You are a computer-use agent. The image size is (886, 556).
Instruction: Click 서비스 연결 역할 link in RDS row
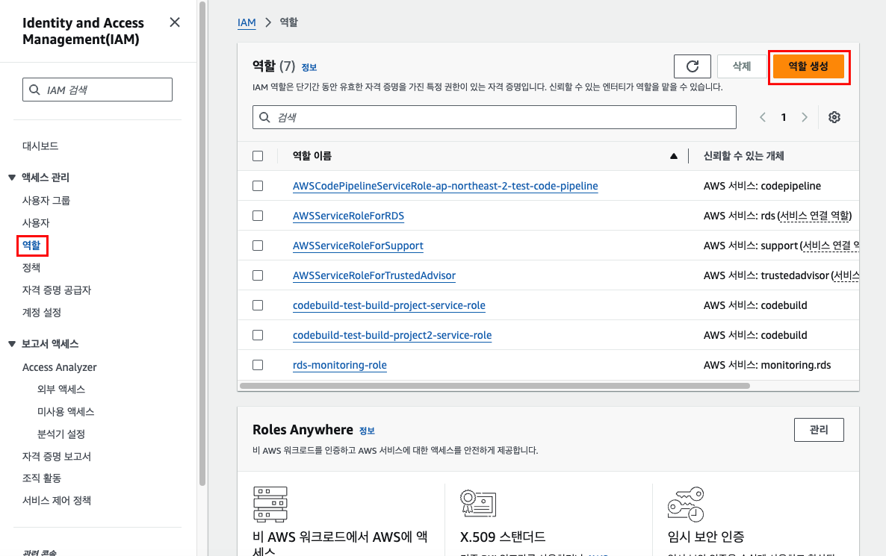(814, 216)
